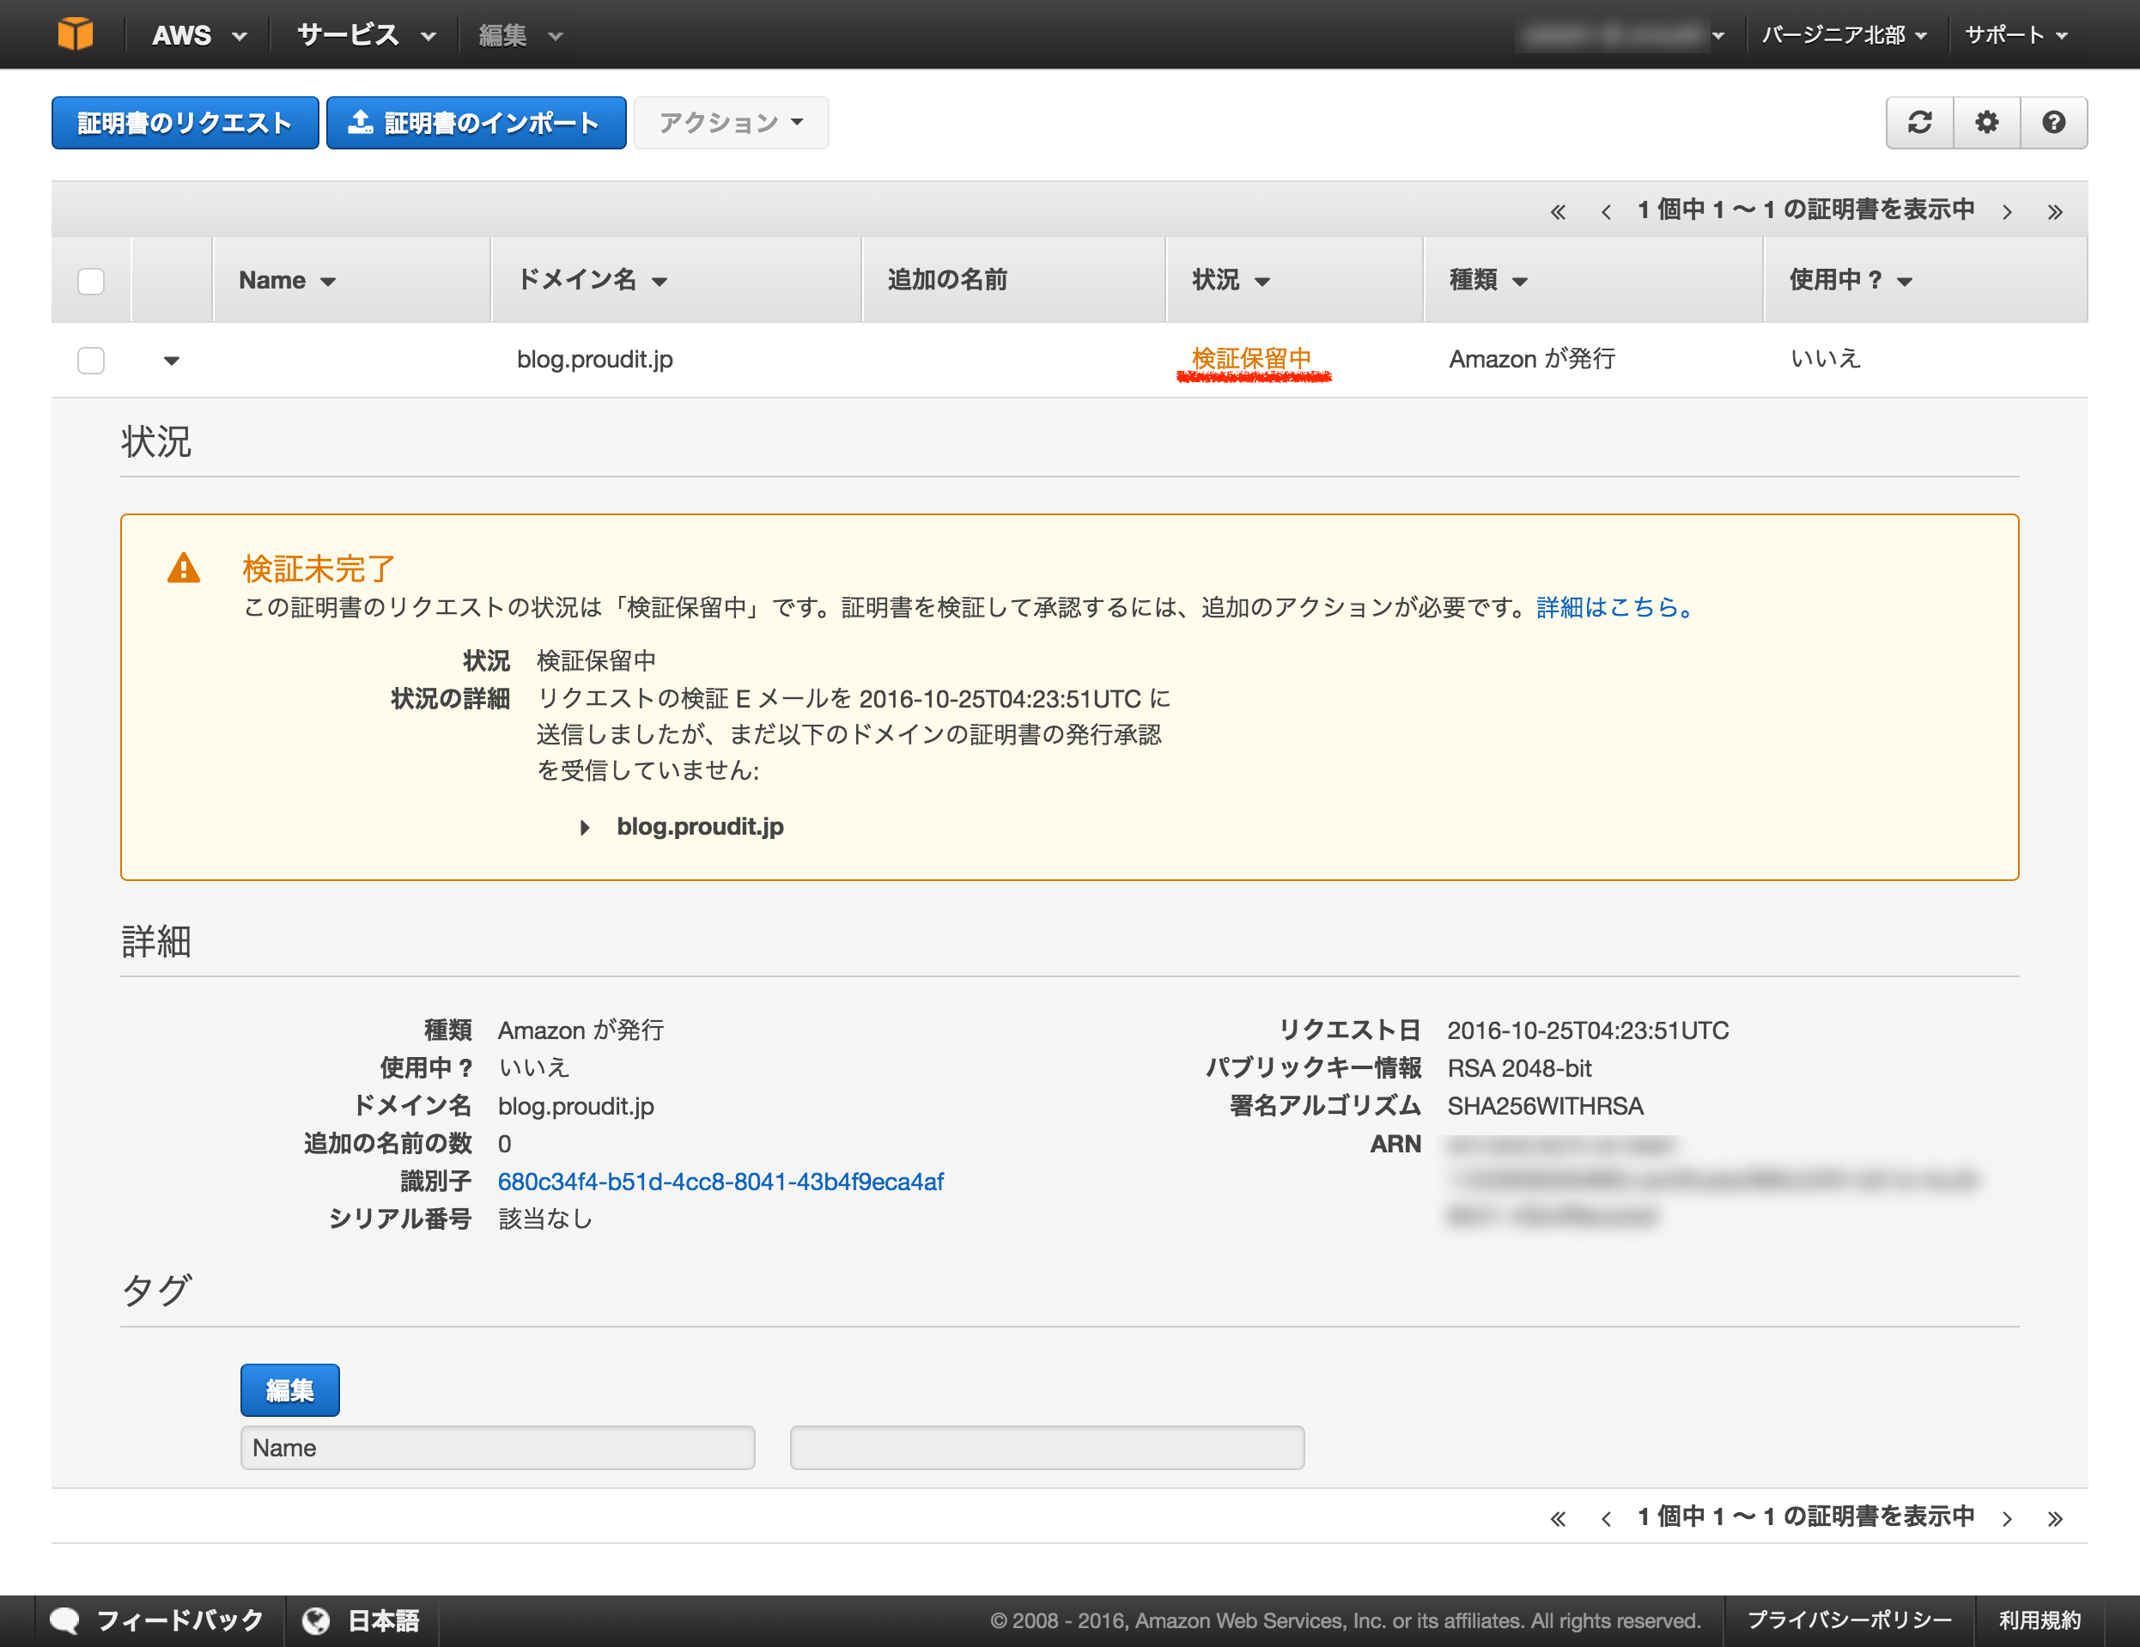Click the globe icon next to 日本語
Image resolution: width=2140 pixels, height=1647 pixels.
[x=315, y=1620]
